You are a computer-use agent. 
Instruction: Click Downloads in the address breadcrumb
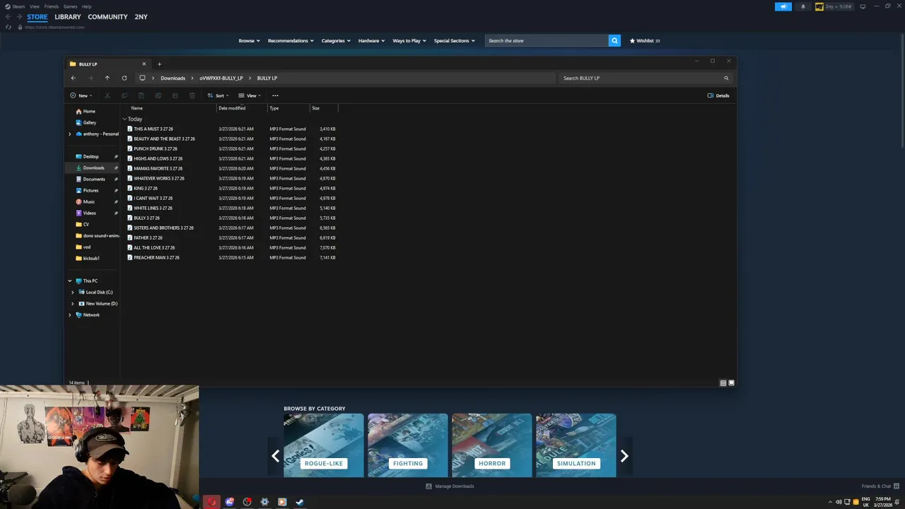(173, 78)
